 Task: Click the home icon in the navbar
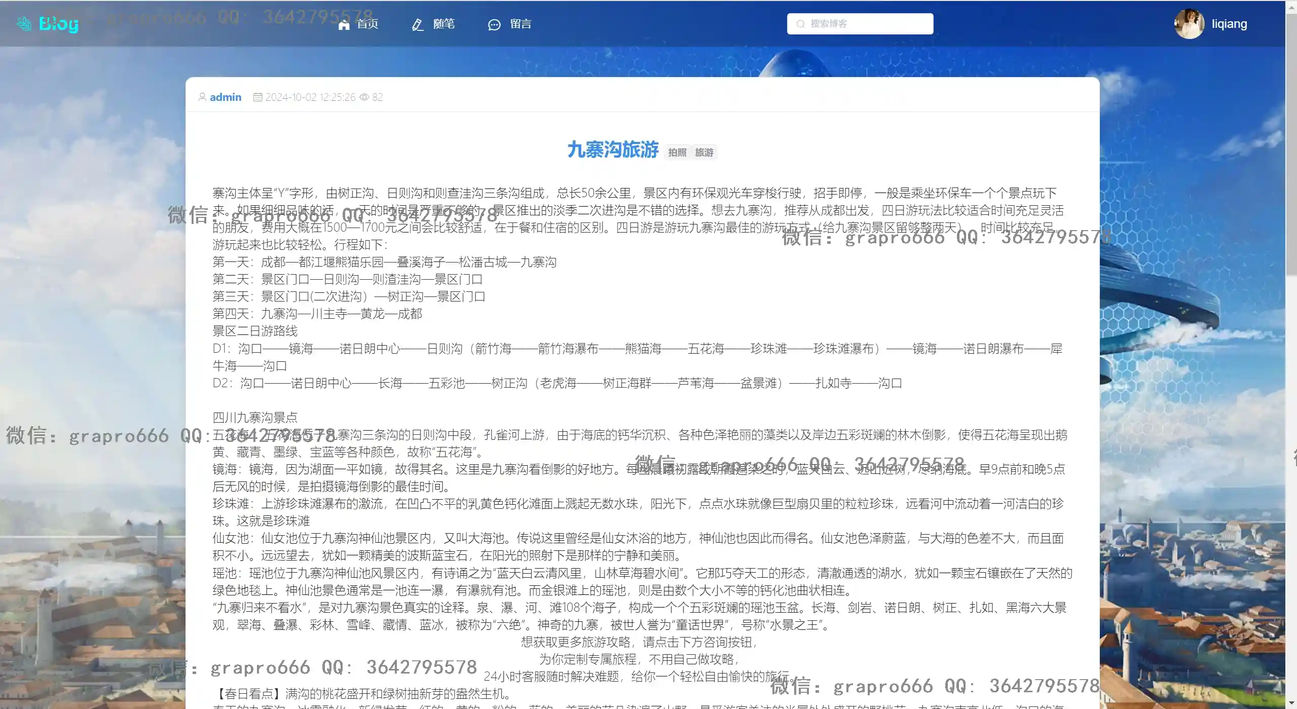coord(344,24)
